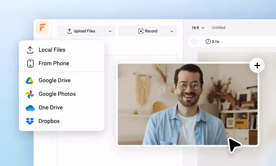Select Dropbox as the upload source
This screenshot has height=166, width=276.
point(62,121)
